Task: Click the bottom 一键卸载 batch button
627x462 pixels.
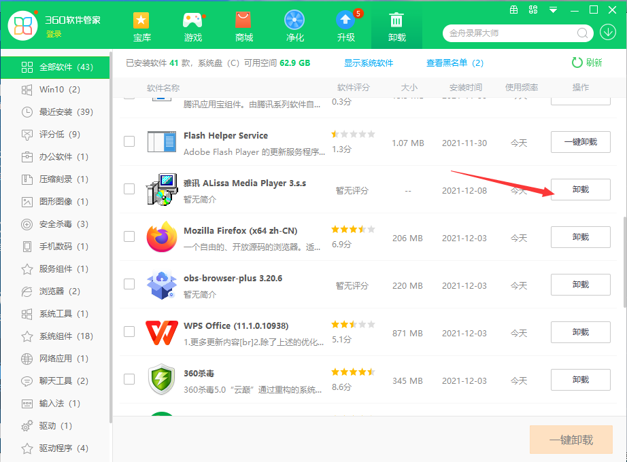Action: coord(571,440)
